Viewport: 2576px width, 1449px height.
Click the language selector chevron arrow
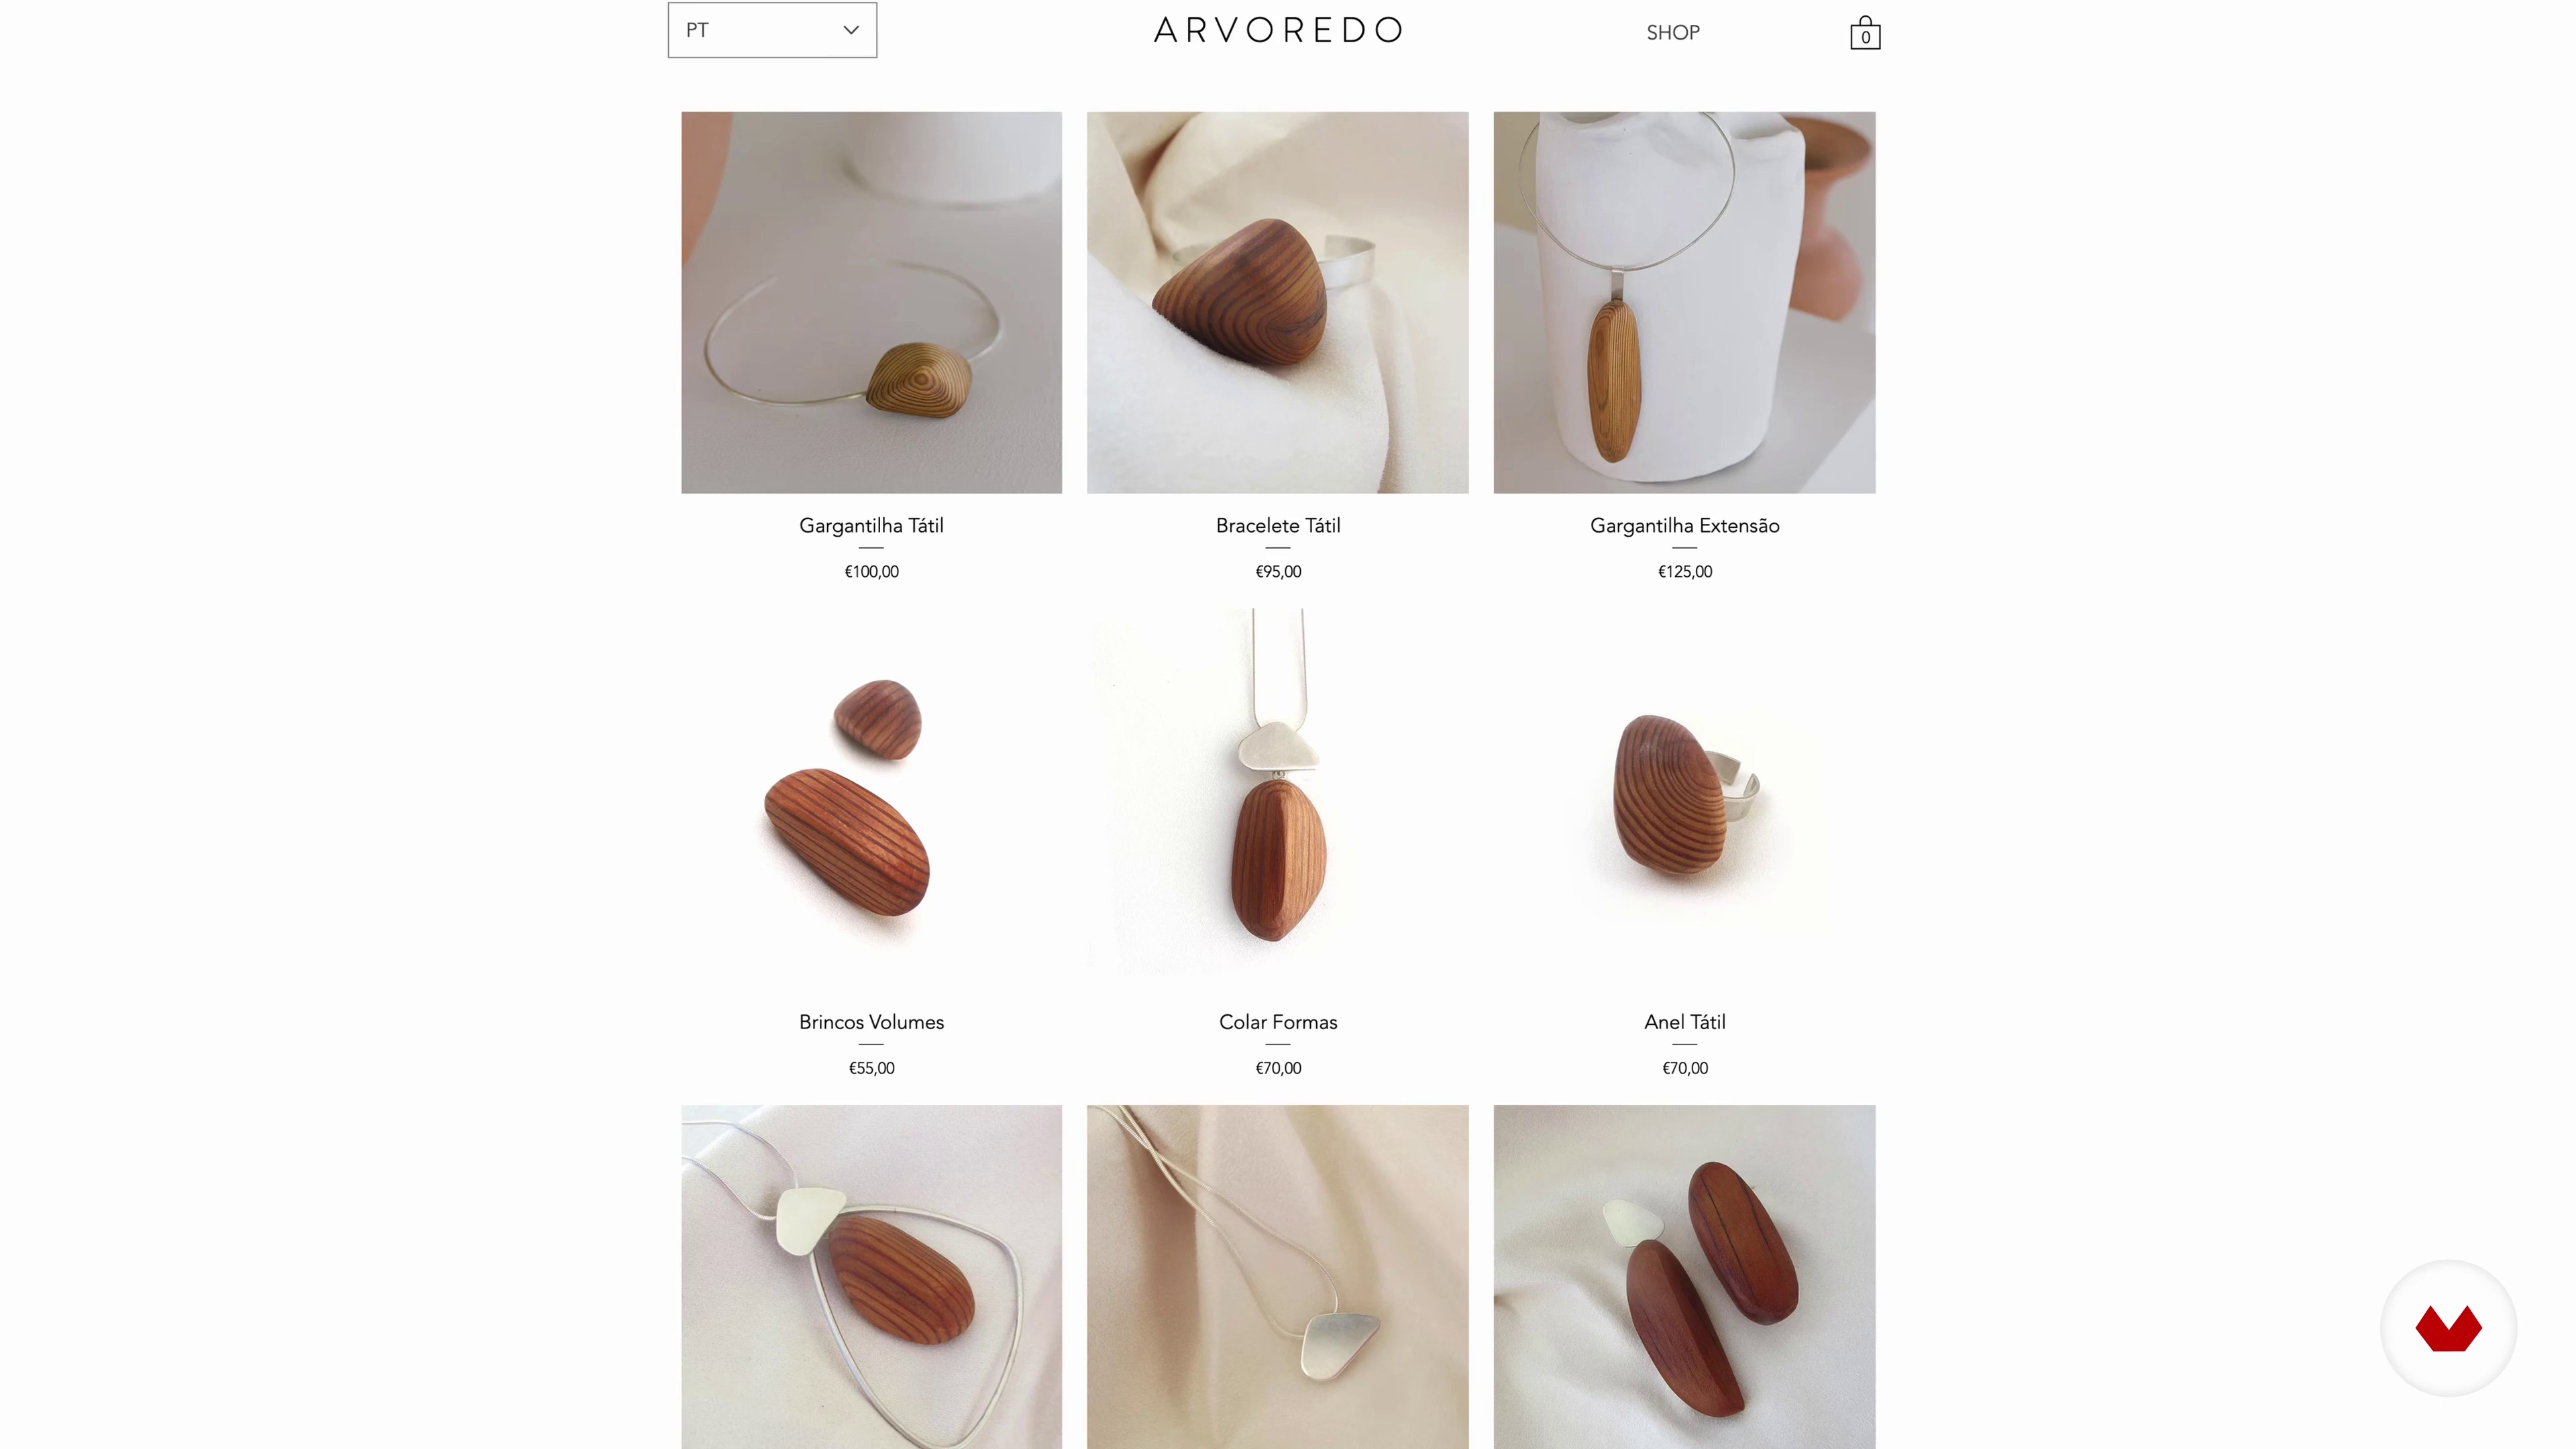click(851, 30)
